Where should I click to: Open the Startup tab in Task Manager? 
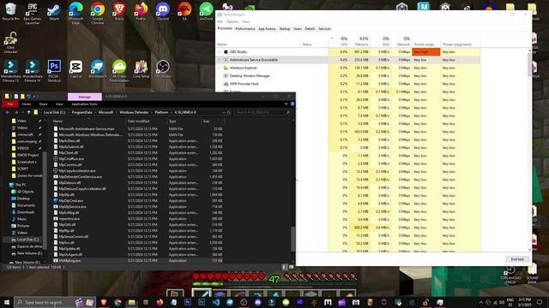point(285,28)
